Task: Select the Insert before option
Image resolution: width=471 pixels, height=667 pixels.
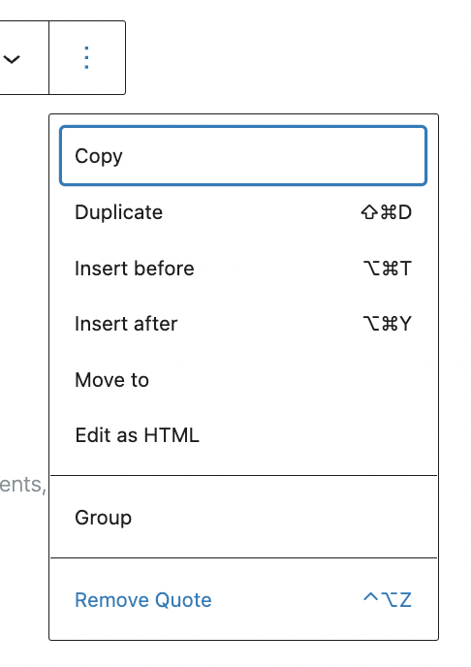Action: pyautogui.click(x=243, y=269)
